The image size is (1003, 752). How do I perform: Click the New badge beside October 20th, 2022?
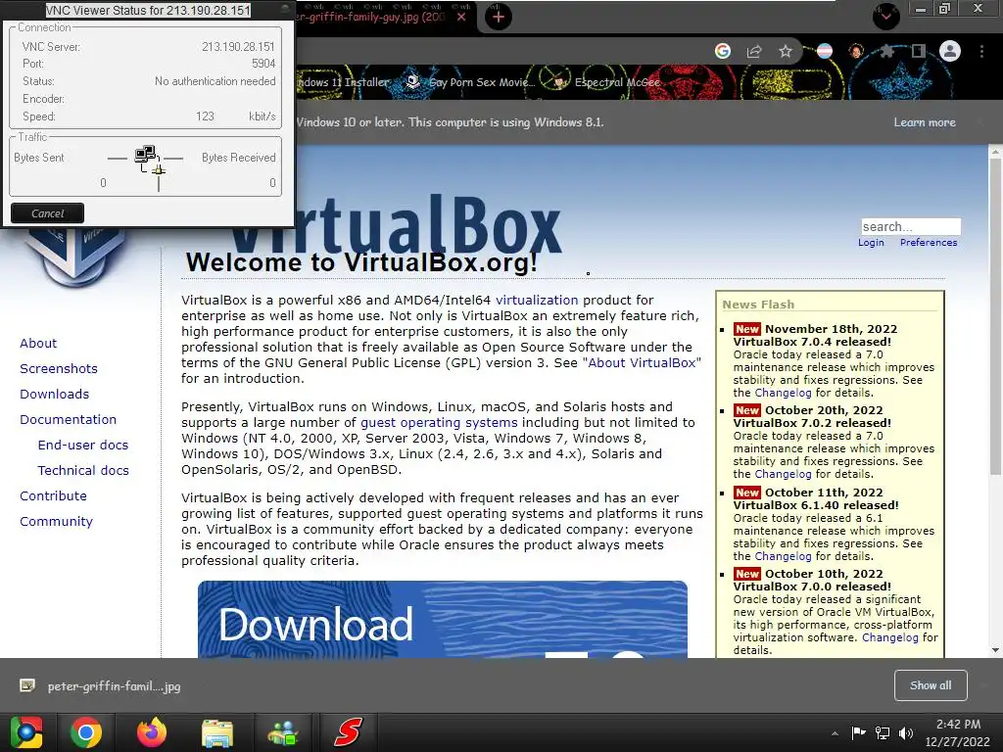(747, 410)
